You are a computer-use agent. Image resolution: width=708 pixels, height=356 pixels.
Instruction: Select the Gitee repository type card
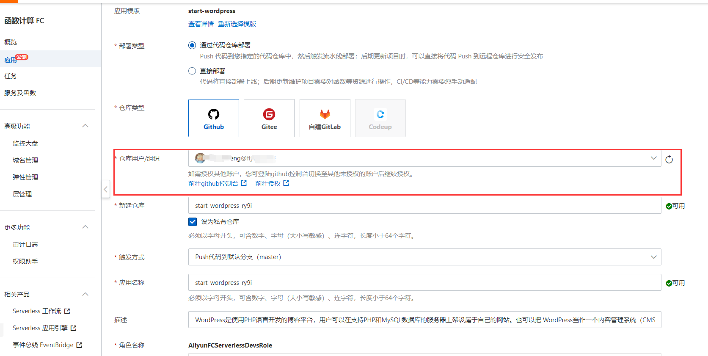[x=269, y=118]
